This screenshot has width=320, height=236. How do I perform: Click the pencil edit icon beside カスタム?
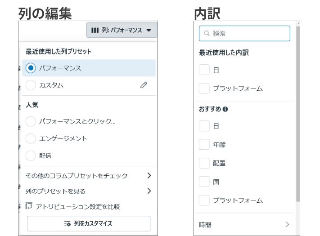(144, 85)
